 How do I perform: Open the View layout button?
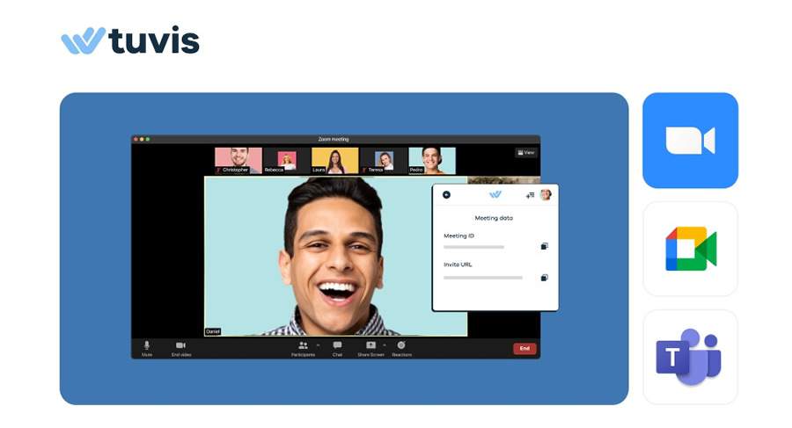click(x=526, y=152)
